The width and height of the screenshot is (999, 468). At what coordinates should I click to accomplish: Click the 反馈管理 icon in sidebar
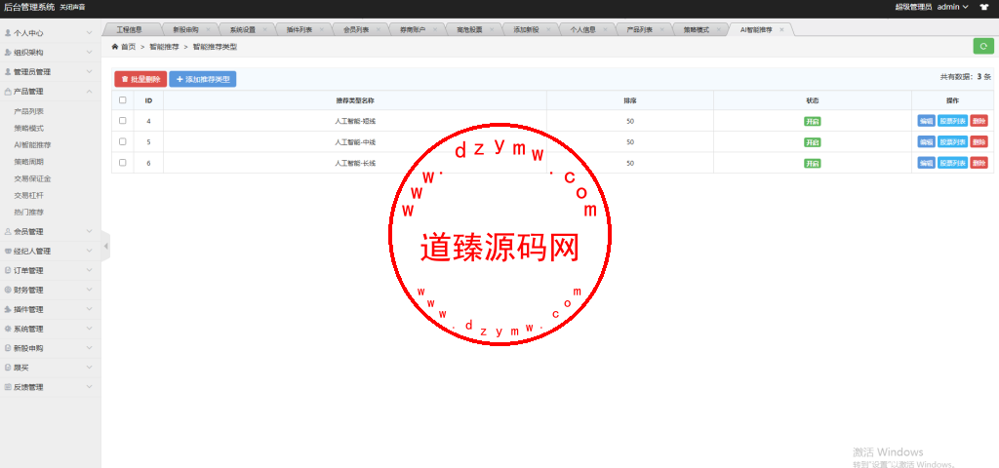tap(8, 387)
